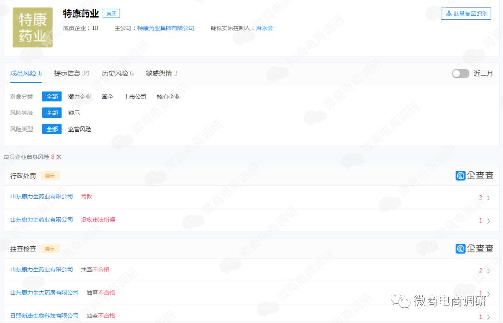Click 成员企业：10 text in the header
Viewport: 503px width, 323px height.
pyautogui.click(x=81, y=28)
